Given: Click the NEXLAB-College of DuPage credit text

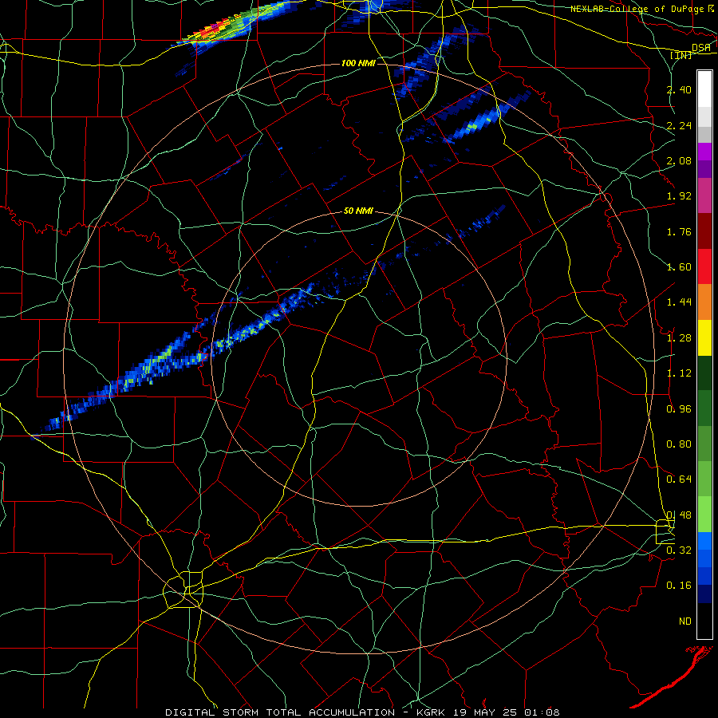Looking at the screenshot, I should click(637, 9).
